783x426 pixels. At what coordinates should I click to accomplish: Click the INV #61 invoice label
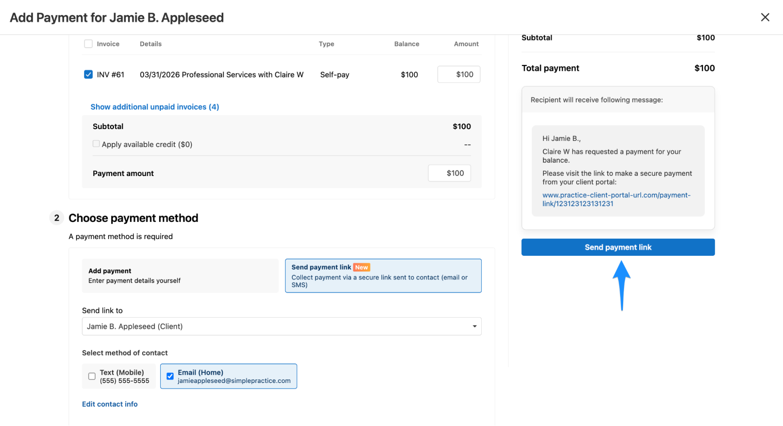point(110,74)
